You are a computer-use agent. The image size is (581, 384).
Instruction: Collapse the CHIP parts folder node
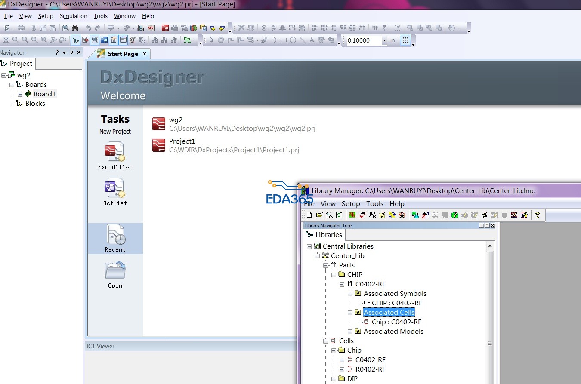tap(334, 275)
